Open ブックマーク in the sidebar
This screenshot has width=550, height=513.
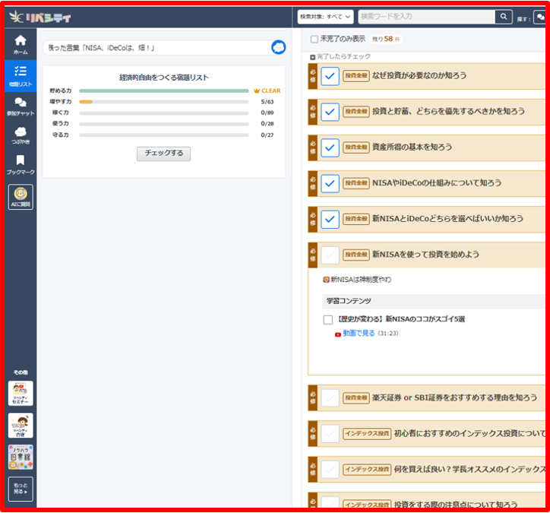[21, 164]
